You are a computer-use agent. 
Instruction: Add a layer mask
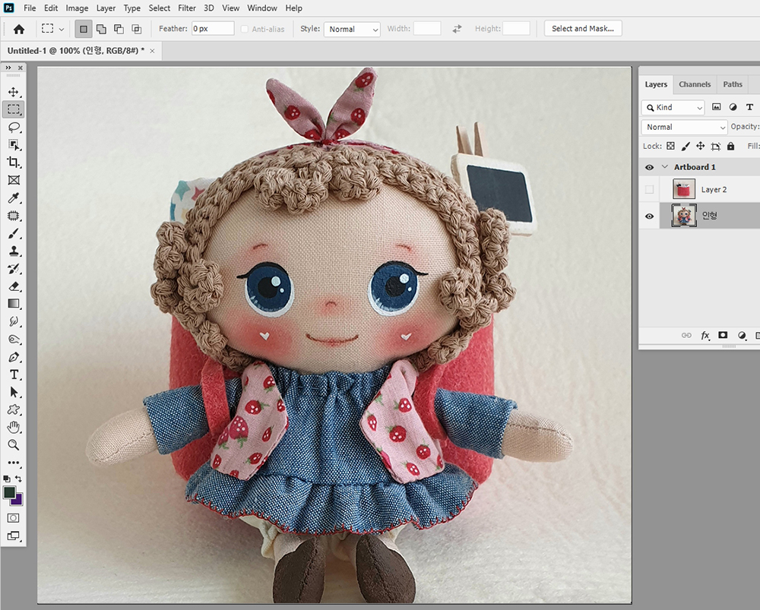(723, 335)
